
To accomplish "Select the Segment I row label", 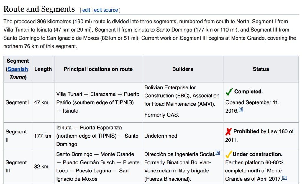I will (17, 102).
